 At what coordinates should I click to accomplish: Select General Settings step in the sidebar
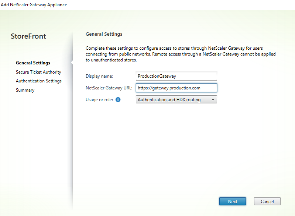[x=33, y=63]
